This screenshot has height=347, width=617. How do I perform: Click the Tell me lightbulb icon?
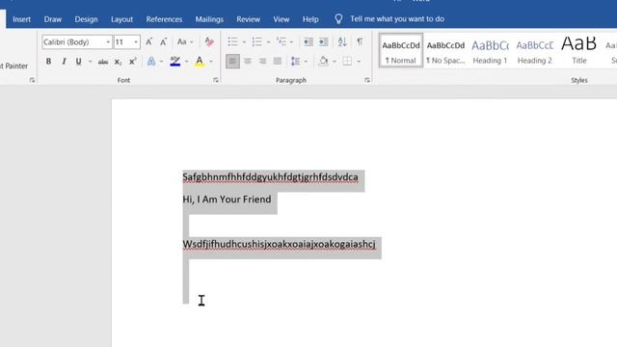(338, 19)
